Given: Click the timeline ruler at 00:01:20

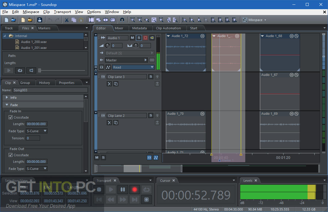Looking at the screenshot, I should 283,158.
